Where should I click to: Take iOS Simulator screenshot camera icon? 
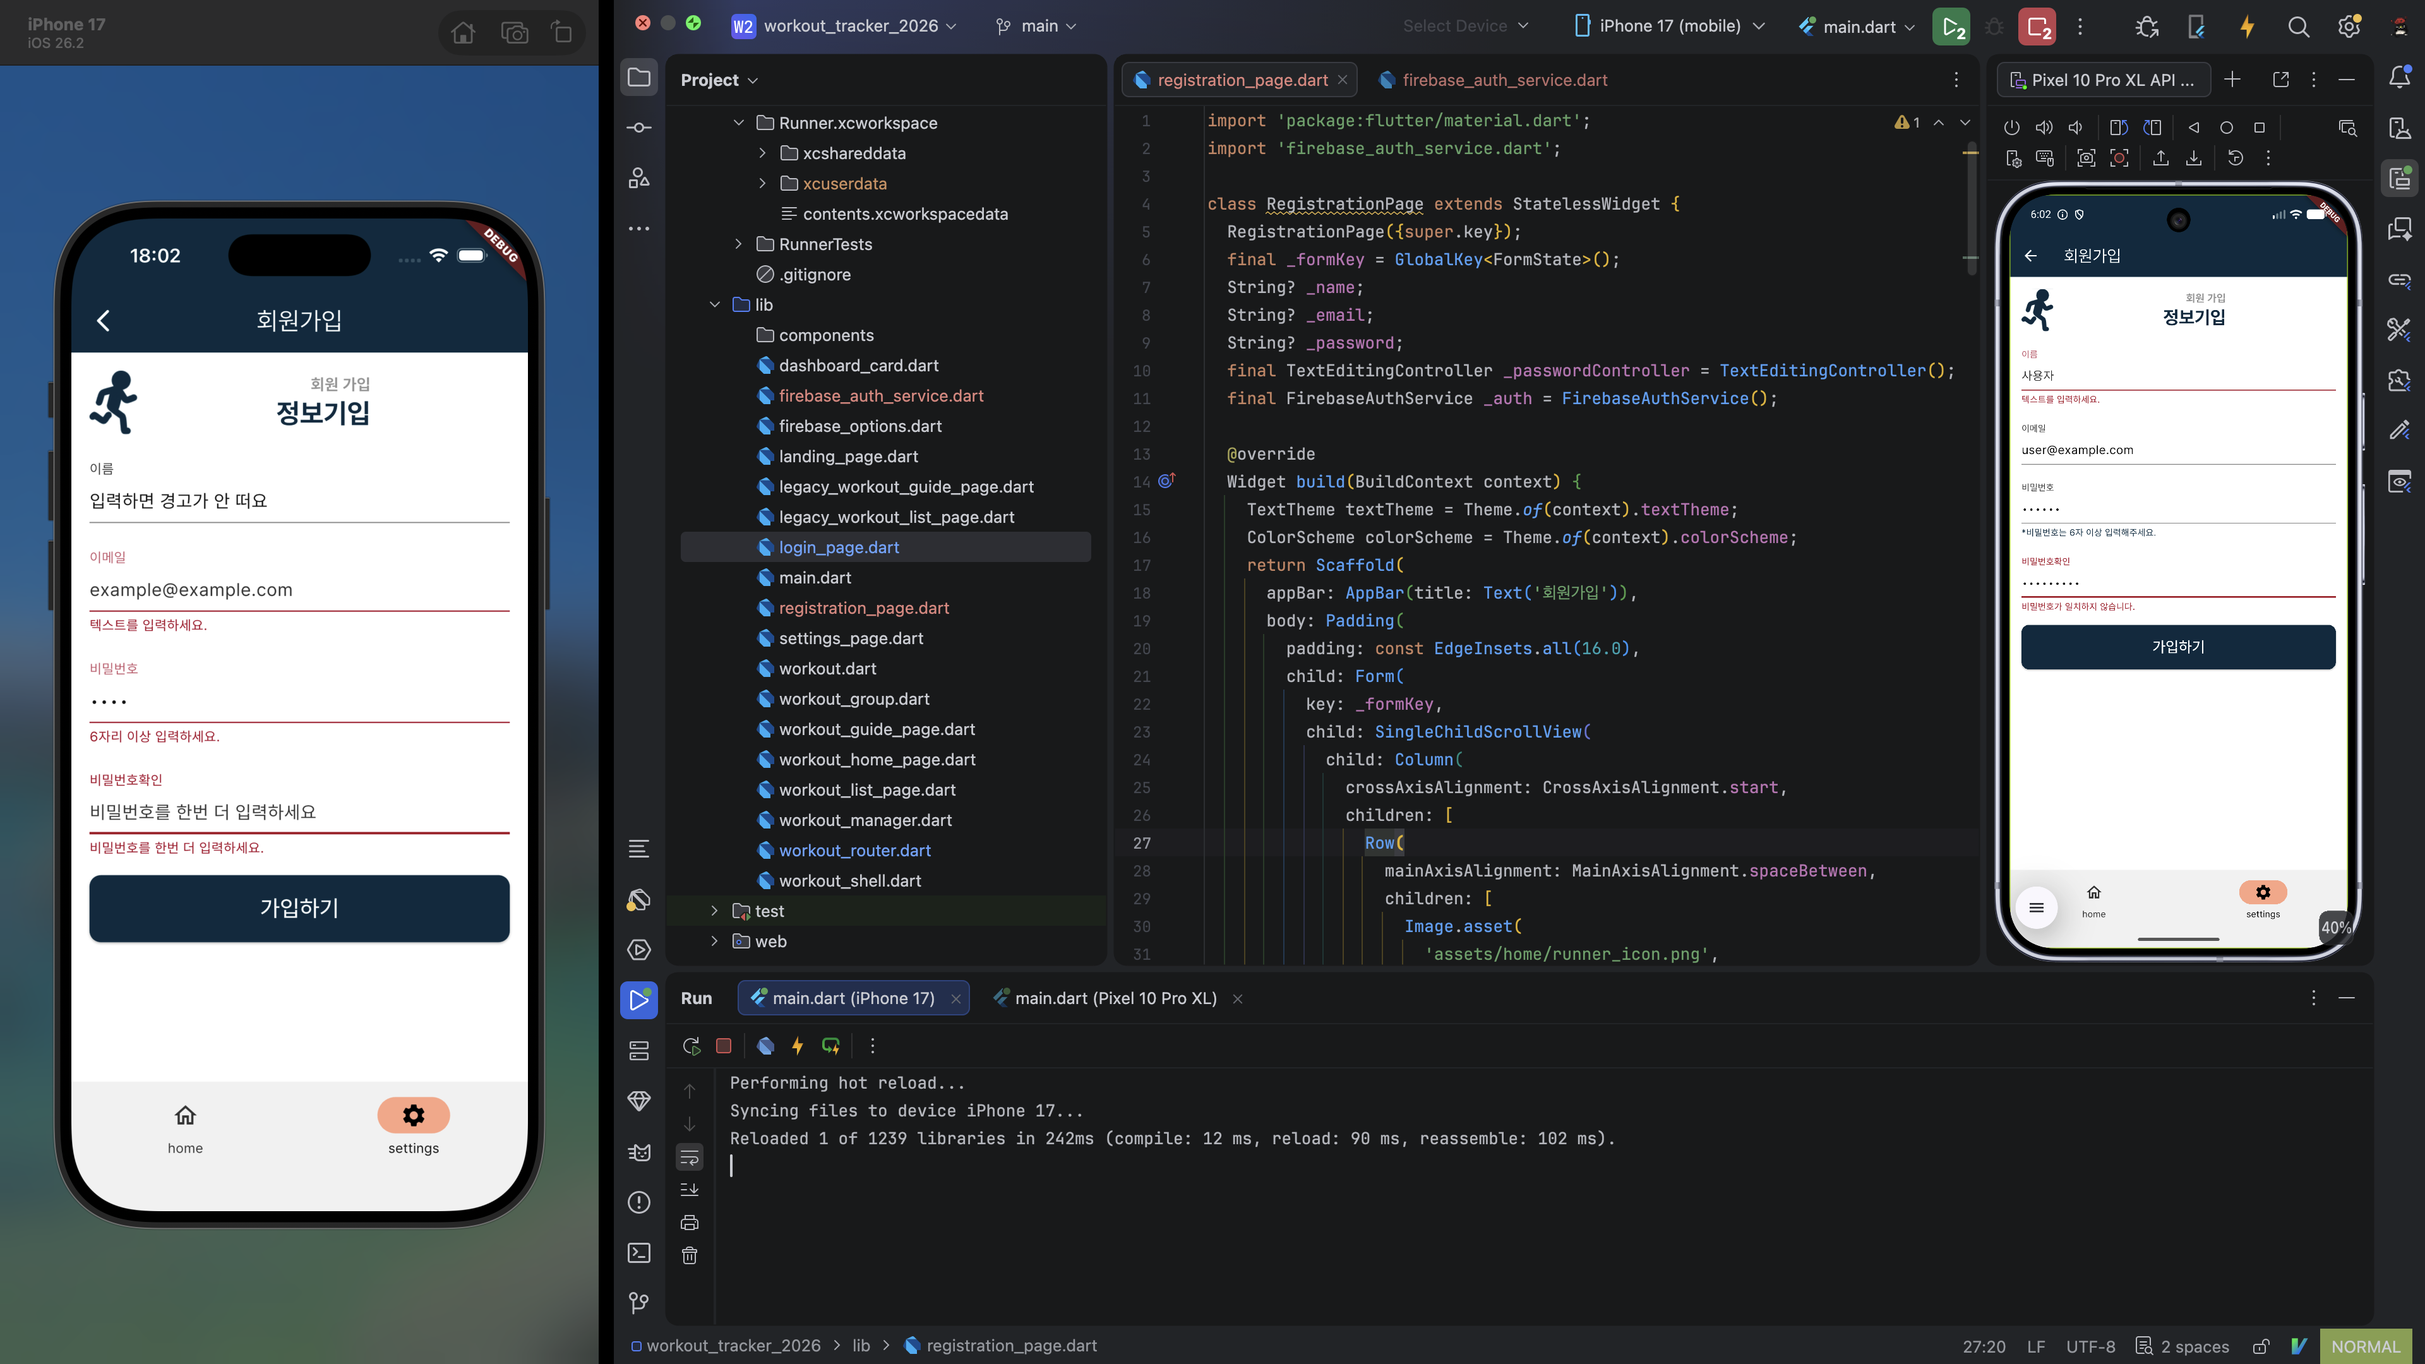pyautogui.click(x=514, y=33)
